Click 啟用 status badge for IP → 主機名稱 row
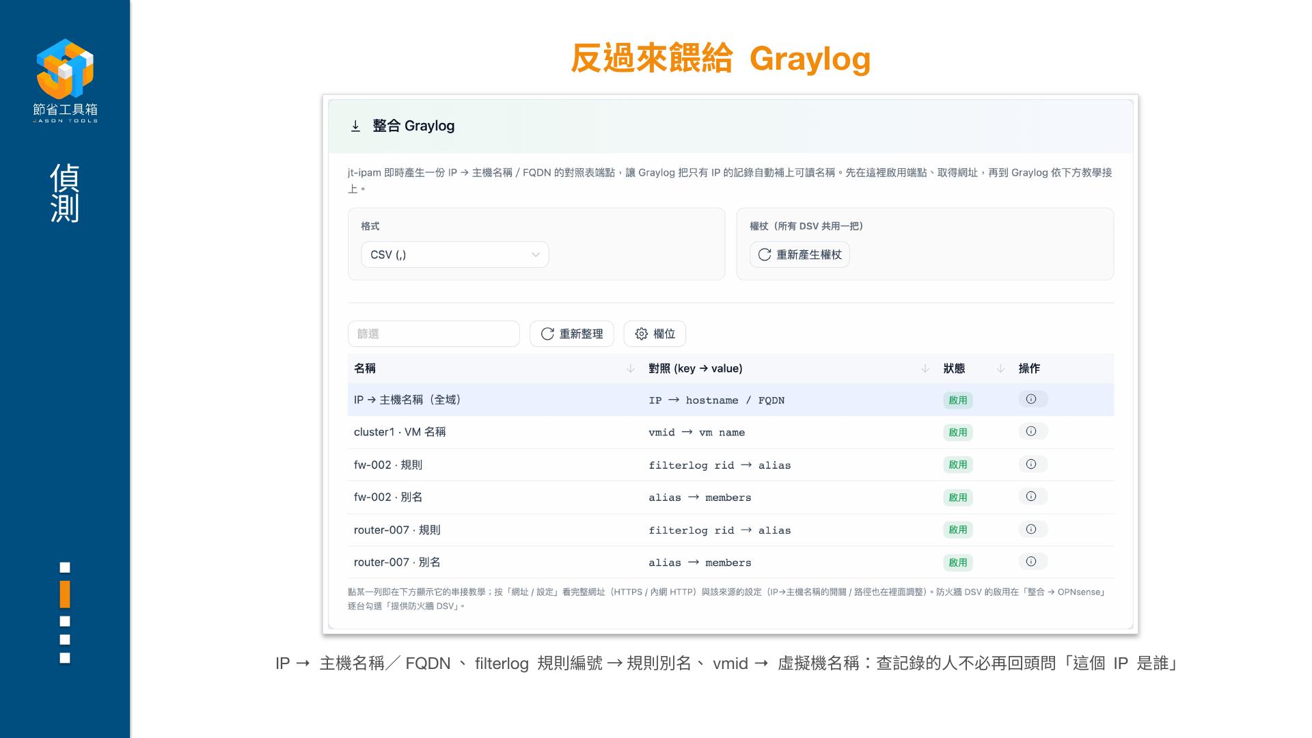 click(x=958, y=400)
